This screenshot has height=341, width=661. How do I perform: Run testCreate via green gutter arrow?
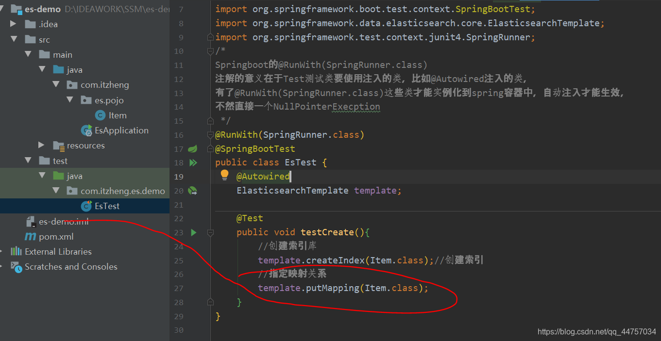(194, 232)
